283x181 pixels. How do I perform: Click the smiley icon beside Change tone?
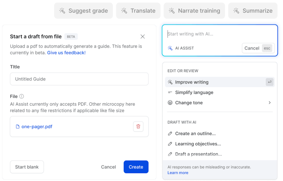[x=170, y=103]
